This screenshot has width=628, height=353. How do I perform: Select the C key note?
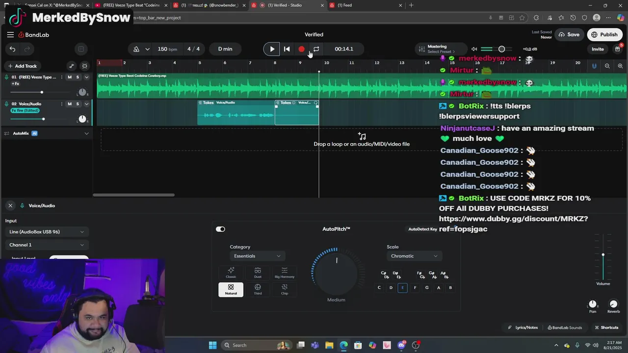pos(379,288)
